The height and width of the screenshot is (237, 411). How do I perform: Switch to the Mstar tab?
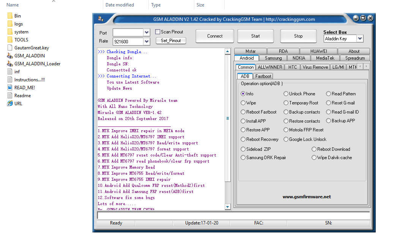[x=250, y=51]
